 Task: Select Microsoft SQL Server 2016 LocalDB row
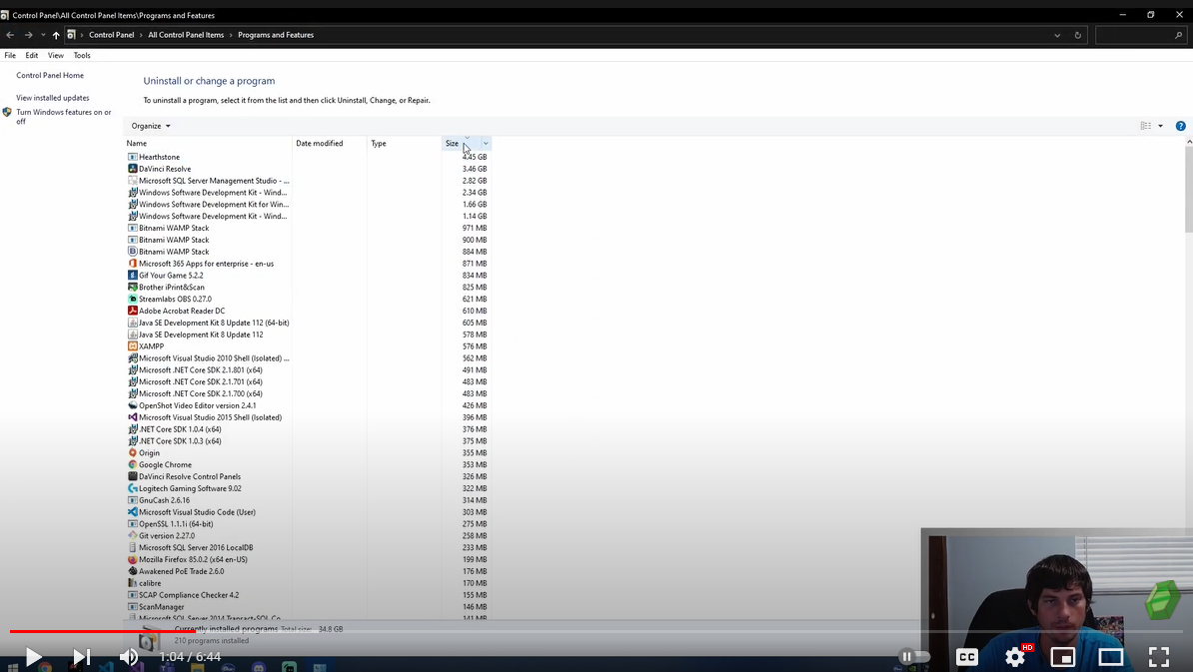(x=308, y=548)
